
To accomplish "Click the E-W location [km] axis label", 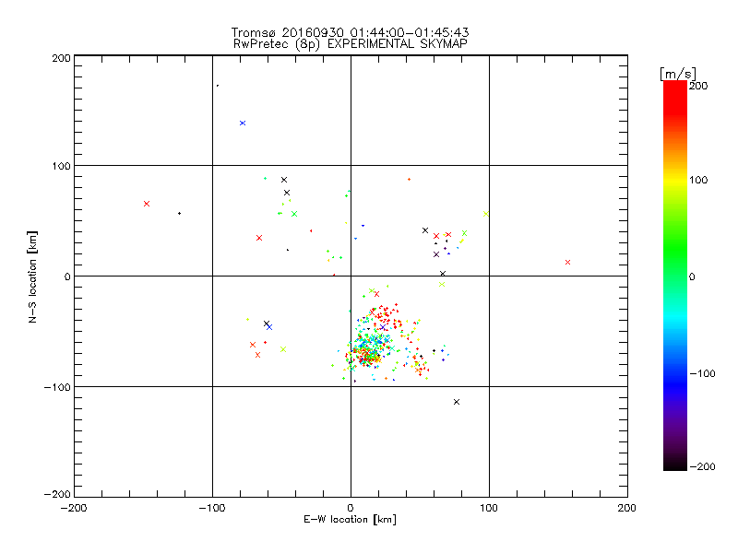I will [350, 520].
